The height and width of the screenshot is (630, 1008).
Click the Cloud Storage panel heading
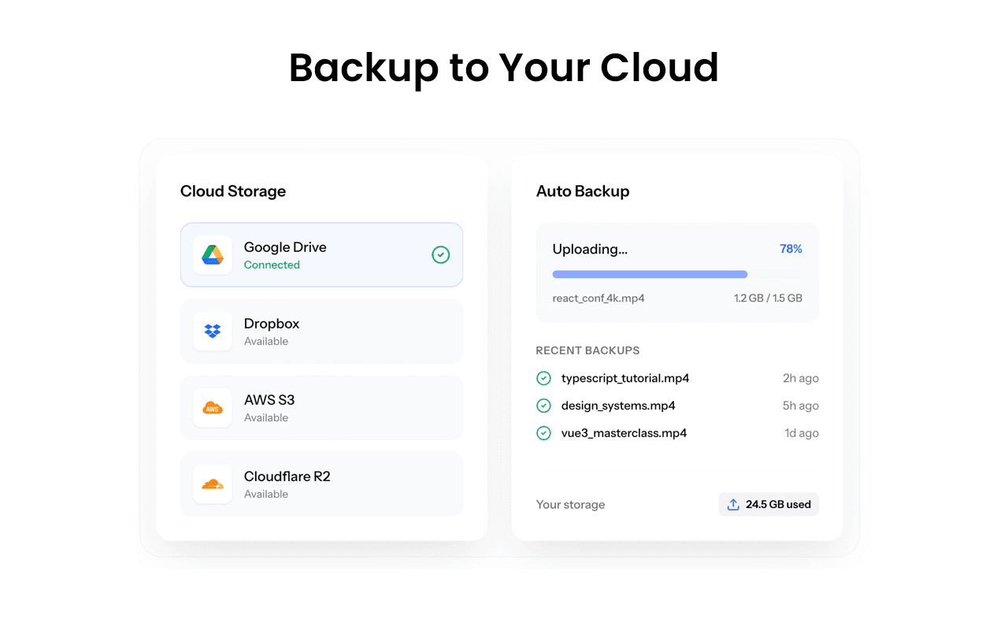pos(233,191)
